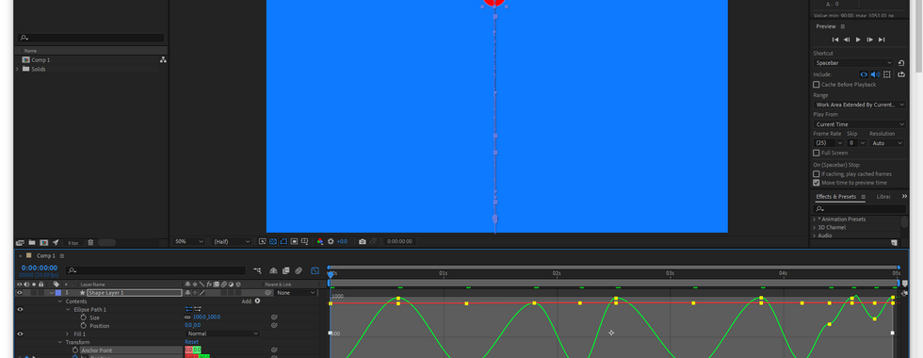Create a new folder in Project panel
Screen dimensions: 923x358
click(x=32, y=243)
